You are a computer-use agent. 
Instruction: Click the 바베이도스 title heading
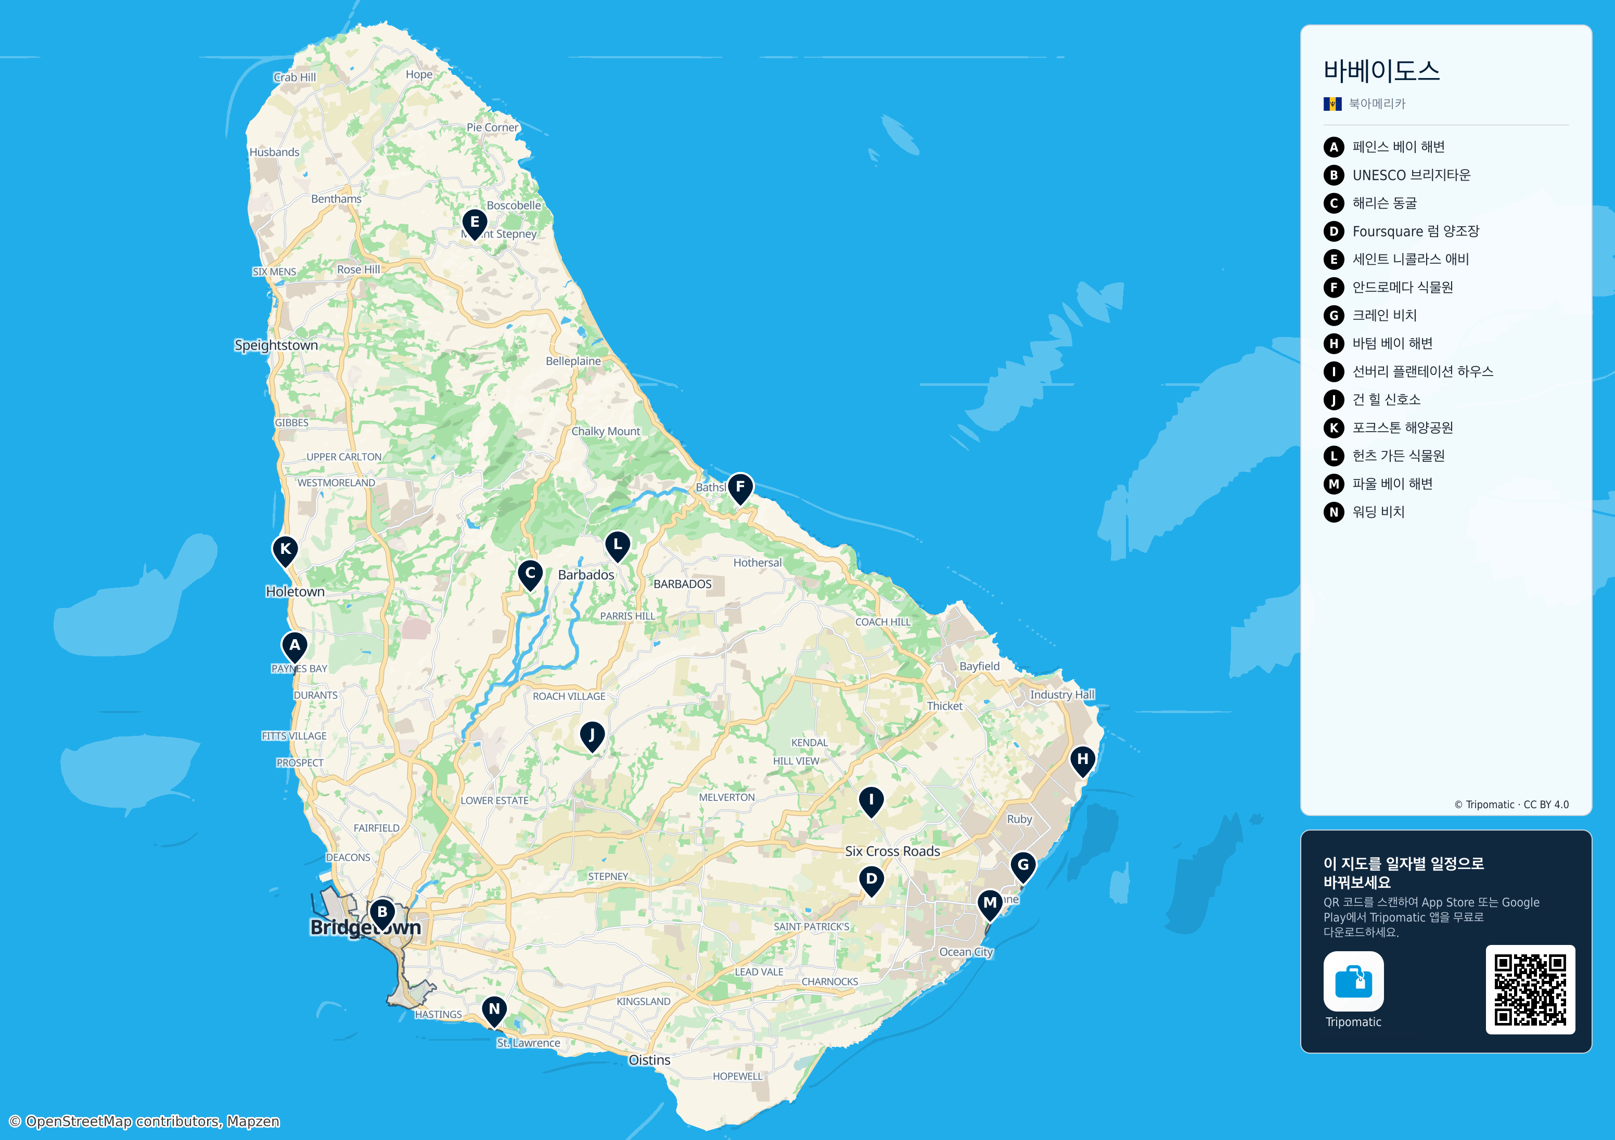point(1381,71)
